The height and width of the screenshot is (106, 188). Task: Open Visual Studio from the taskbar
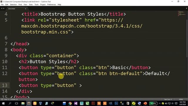(x=76, y=103)
